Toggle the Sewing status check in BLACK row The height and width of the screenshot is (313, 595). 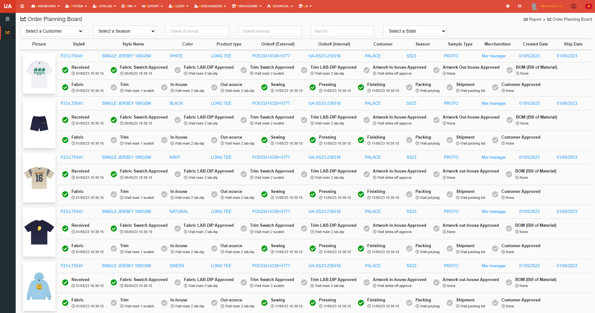265,140
